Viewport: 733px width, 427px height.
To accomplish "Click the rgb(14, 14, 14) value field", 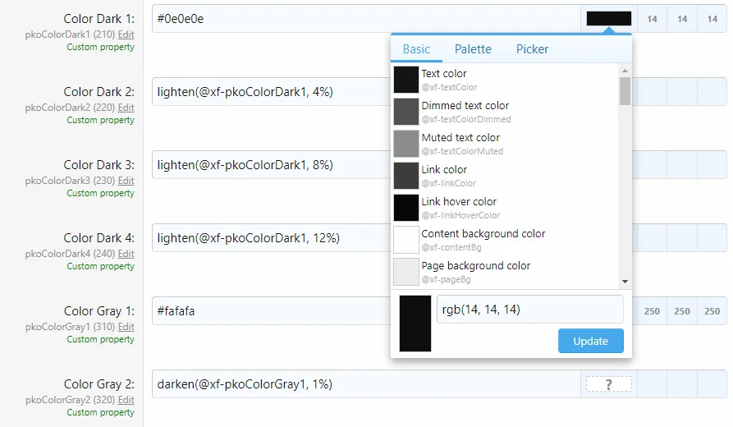I will pyautogui.click(x=529, y=310).
